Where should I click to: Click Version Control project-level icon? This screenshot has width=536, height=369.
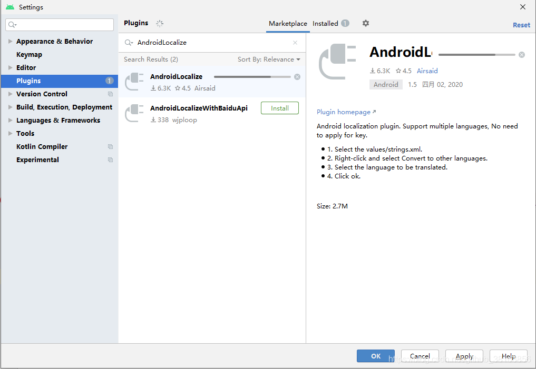point(110,94)
